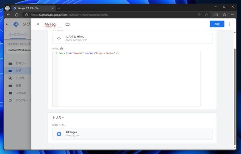Viewport: 241px width, 154px height.
Task: Click the vertical scrollbar thumb in tag panel
Action: click(x=235, y=97)
